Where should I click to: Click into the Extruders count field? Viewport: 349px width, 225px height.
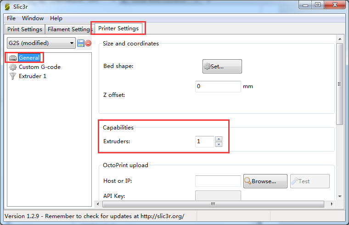pyautogui.click(x=204, y=141)
